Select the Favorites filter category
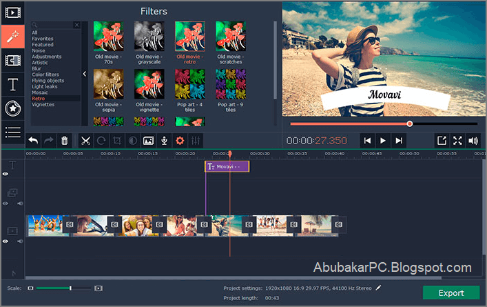Screen dimensions: 487x307 click(43, 39)
